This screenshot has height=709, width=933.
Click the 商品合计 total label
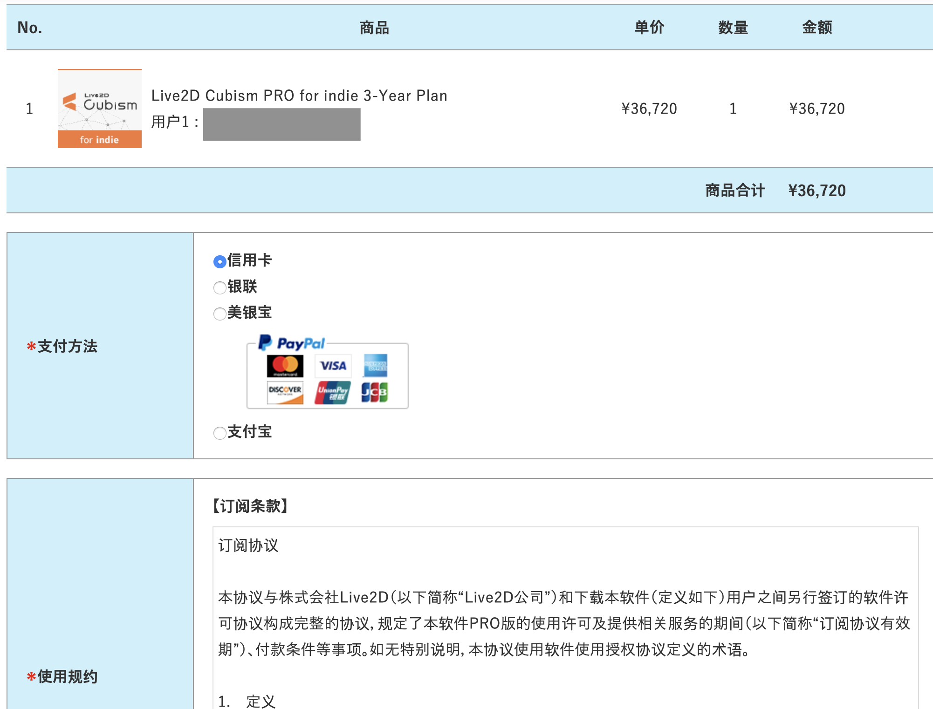(x=735, y=191)
